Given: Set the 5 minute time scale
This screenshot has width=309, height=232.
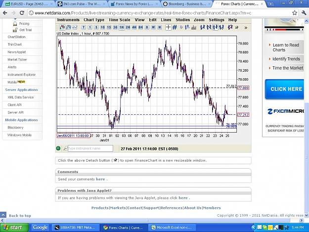Looking at the screenshot, I should (x=96, y=27).
